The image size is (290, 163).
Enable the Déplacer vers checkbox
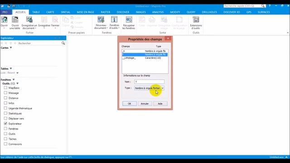tap(5, 118)
